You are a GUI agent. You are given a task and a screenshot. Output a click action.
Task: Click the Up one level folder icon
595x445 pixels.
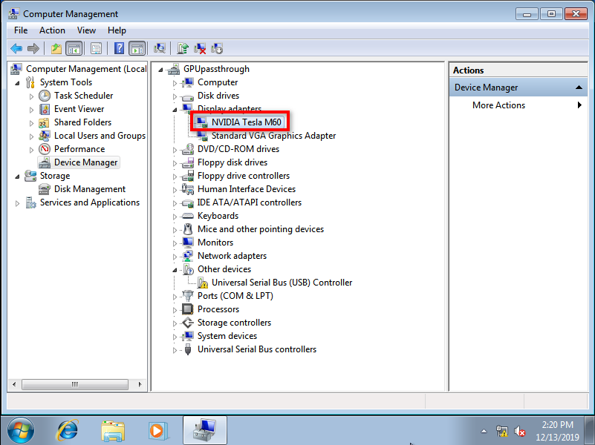pos(56,48)
